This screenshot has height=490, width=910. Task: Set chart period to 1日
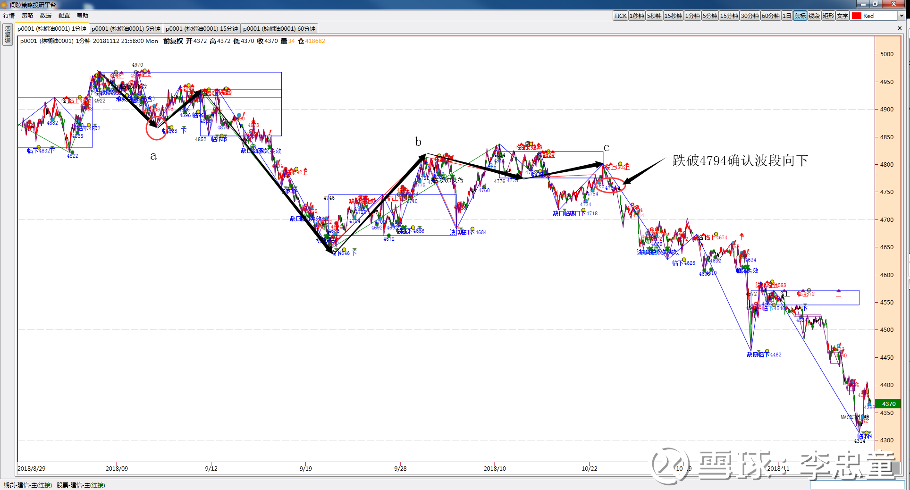pyautogui.click(x=787, y=16)
